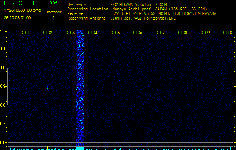Click the 1.0 kHz axis label
The width and height of the screenshot is (236, 150).
3,67
